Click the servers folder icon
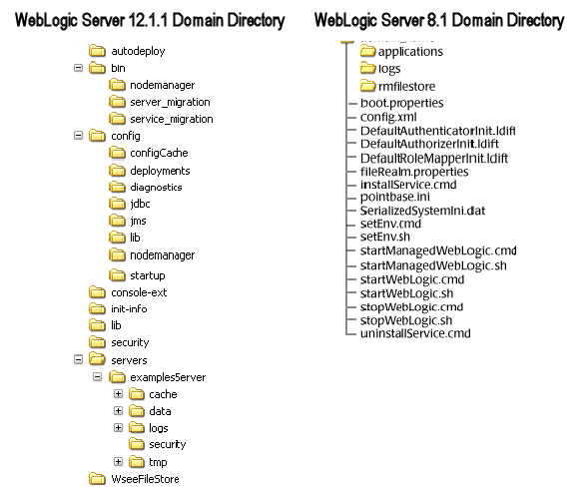 97,359
